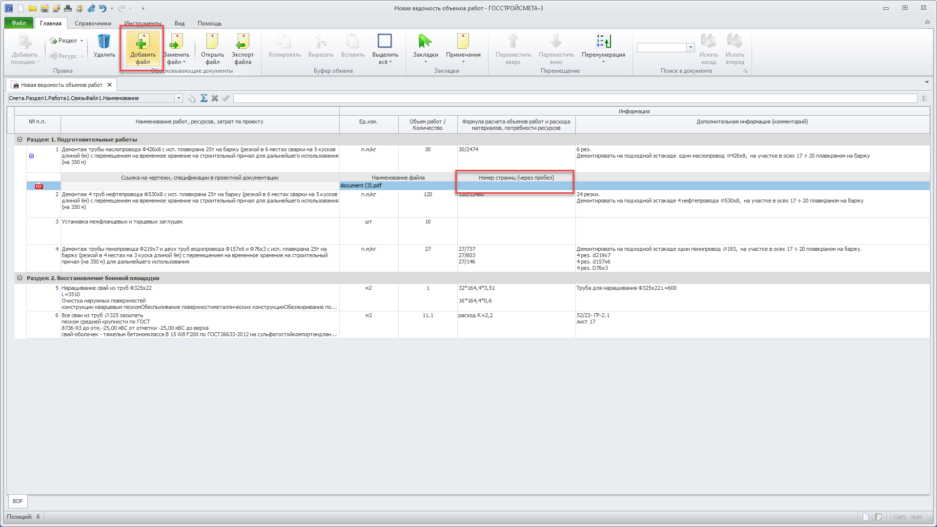
Task: Click the sigma formula icon
Action: (204, 98)
